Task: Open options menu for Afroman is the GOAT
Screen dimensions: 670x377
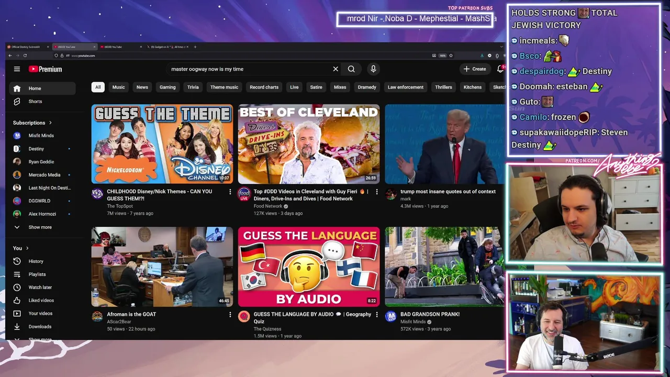Action: click(230, 315)
